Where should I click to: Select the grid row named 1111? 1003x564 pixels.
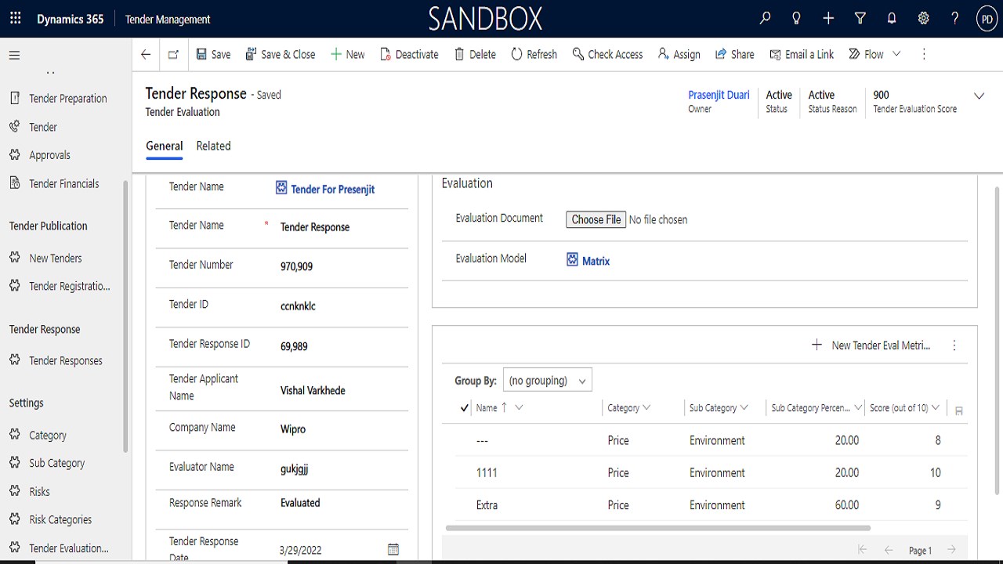click(705, 472)
